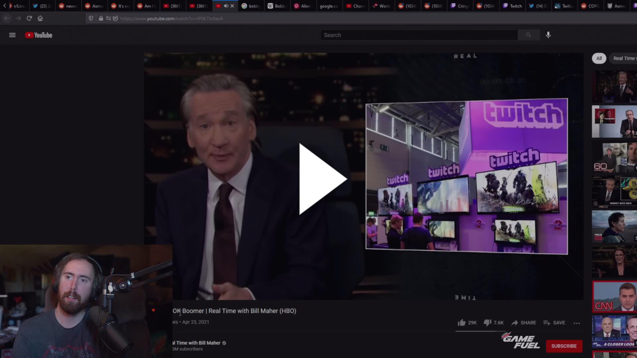Select the All filter chip
Viewport: 637px width, 358px height.
pyautogui.click(x=599, y=58)
